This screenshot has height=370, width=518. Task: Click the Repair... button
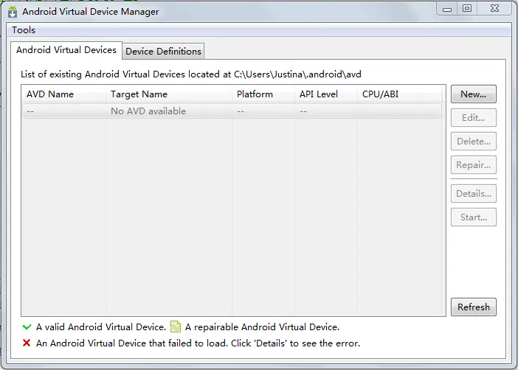474,164
